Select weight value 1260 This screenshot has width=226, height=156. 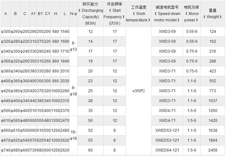[x=213, y=111]
